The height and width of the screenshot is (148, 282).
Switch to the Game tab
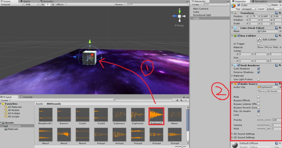pos(25,1)
